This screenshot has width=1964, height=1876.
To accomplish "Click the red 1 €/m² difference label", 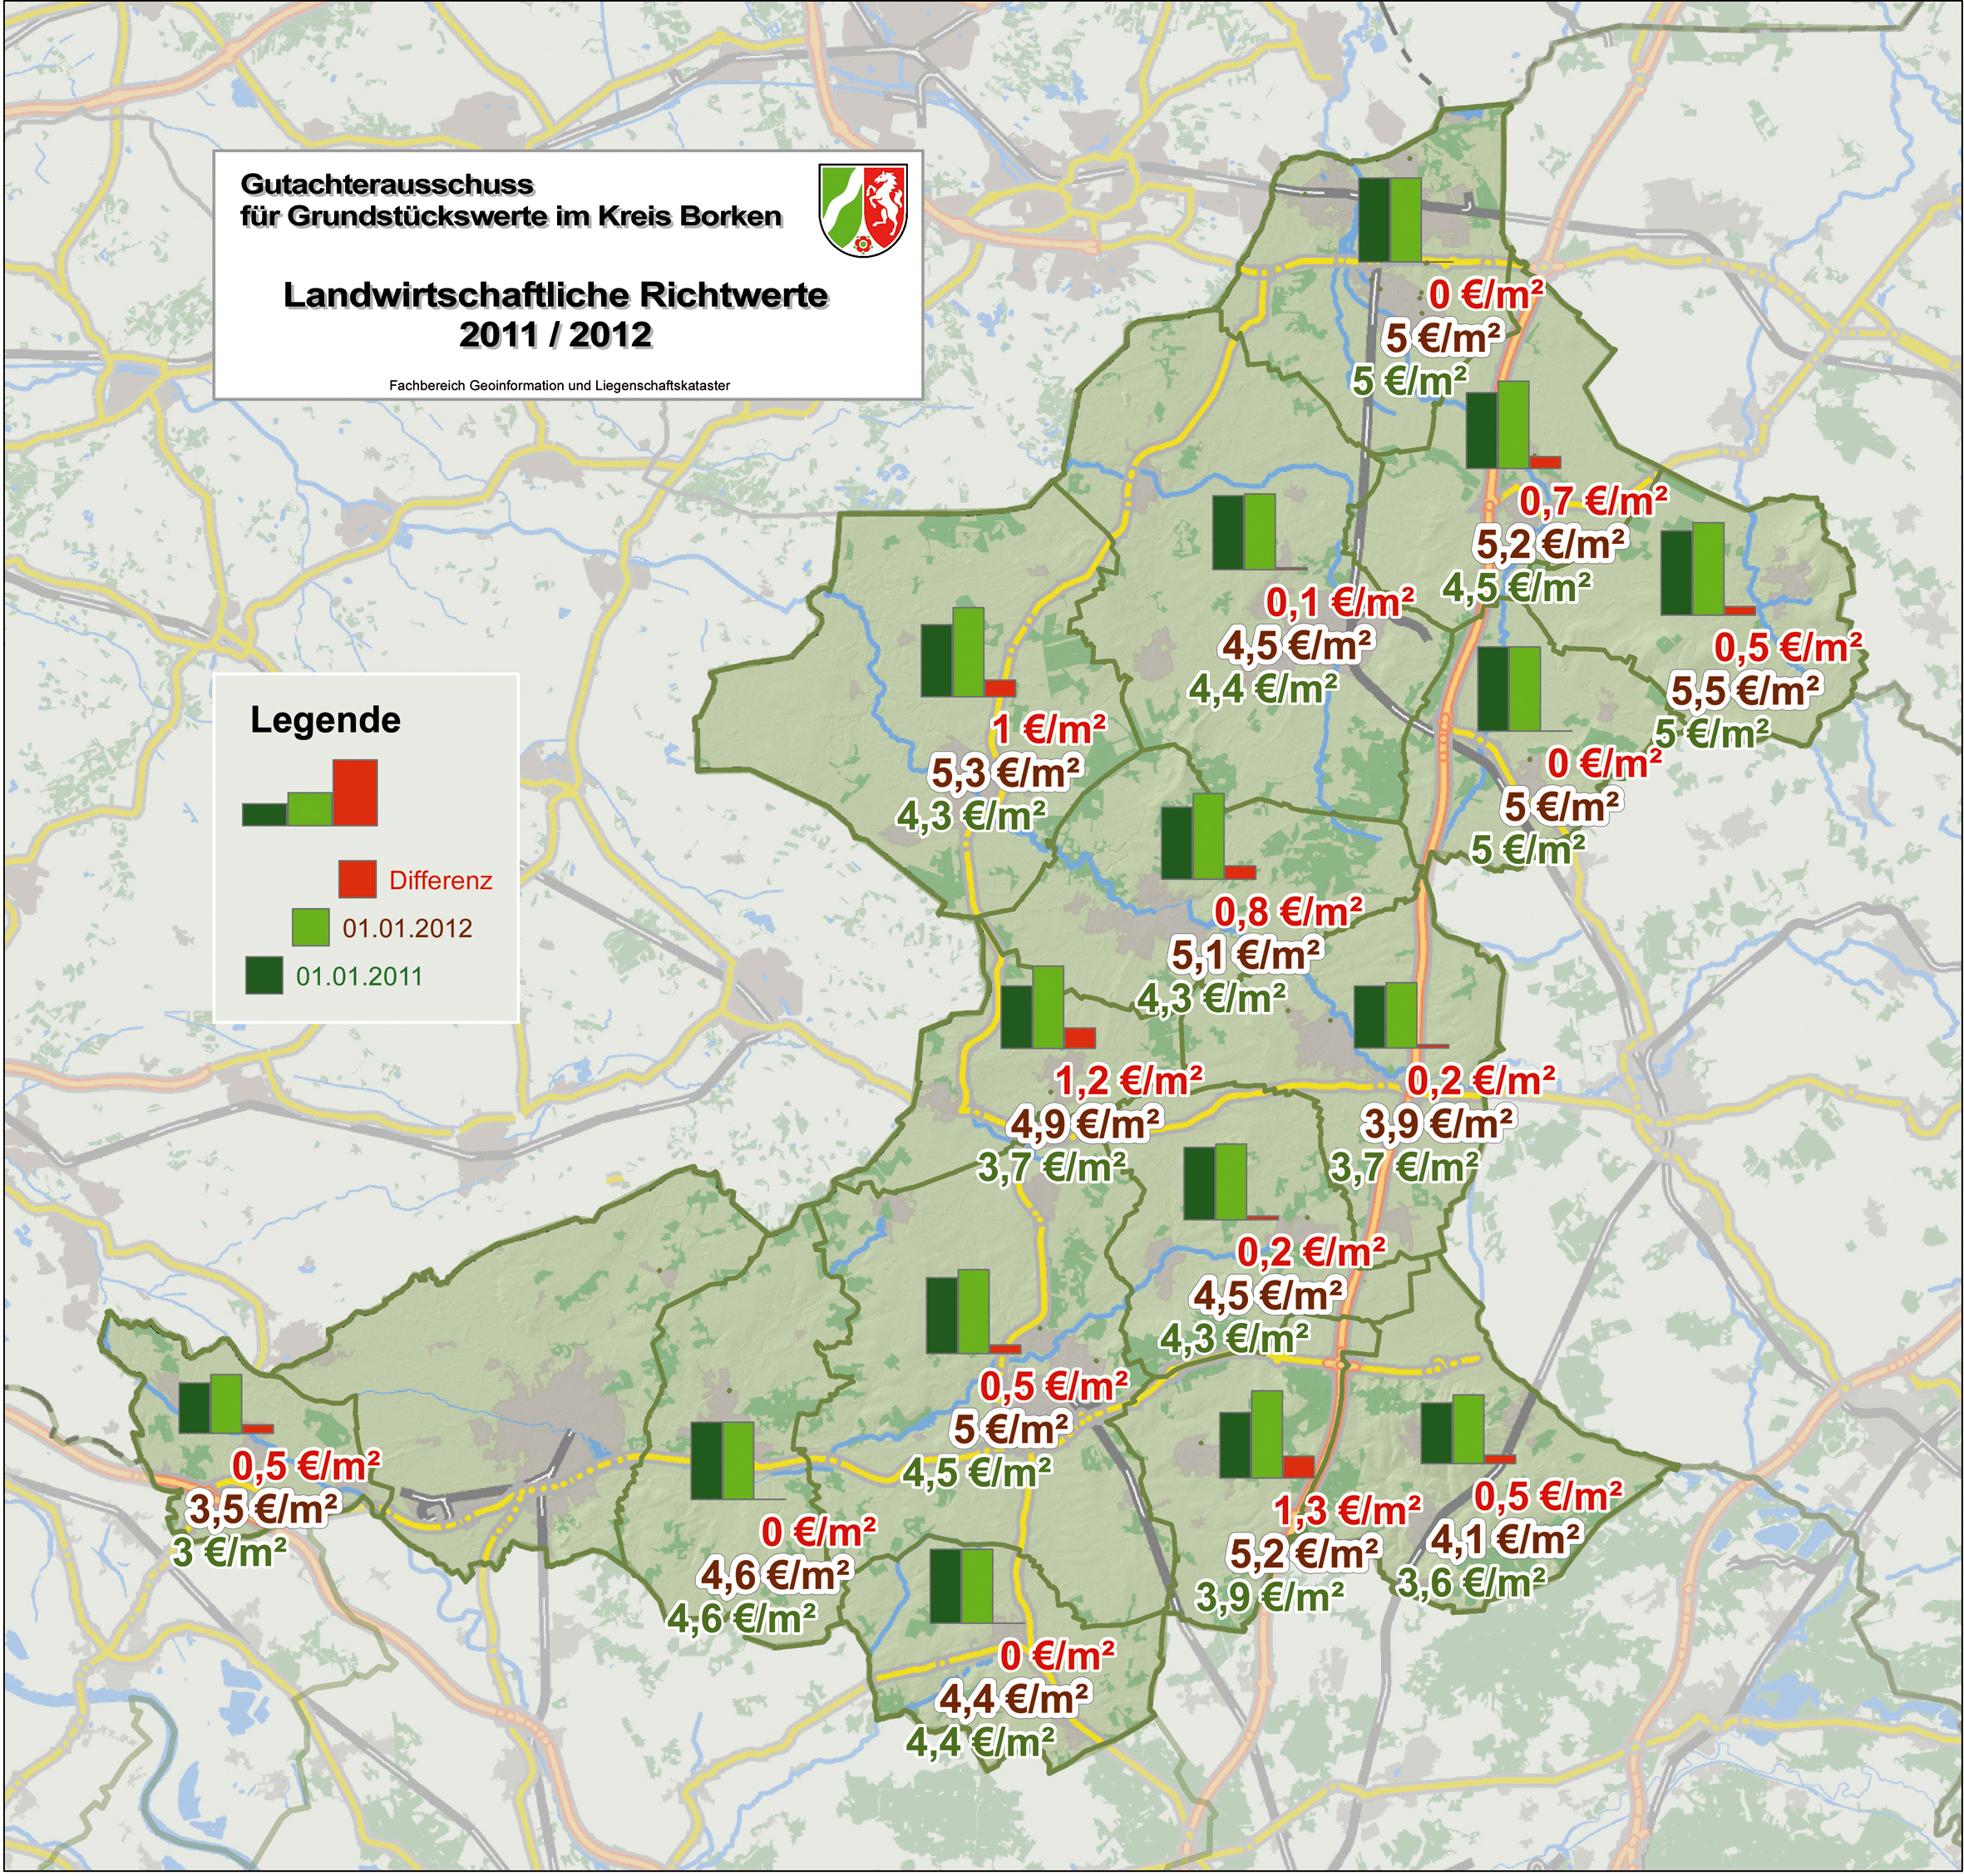I will 1050,729.
